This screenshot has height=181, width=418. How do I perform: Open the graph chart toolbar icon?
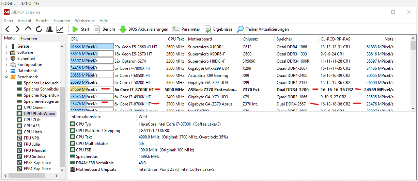click(x=60, y=29)
